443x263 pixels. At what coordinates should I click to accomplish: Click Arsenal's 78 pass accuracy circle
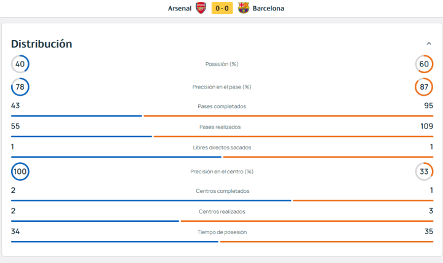(x=20, y=87)
